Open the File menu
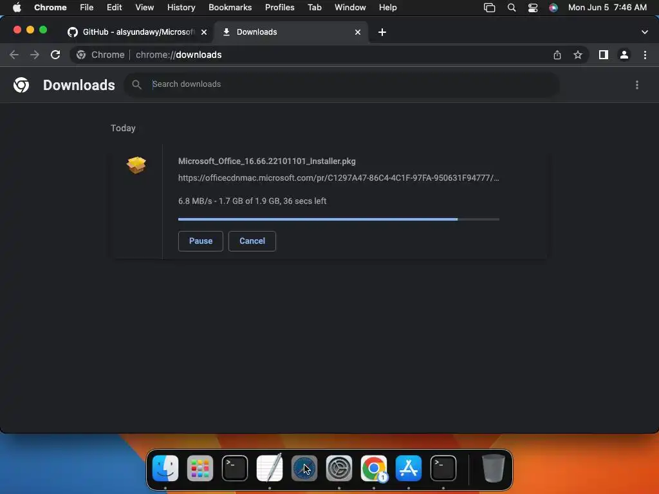Viewport: 659px width, 494px height. [87, 8]
